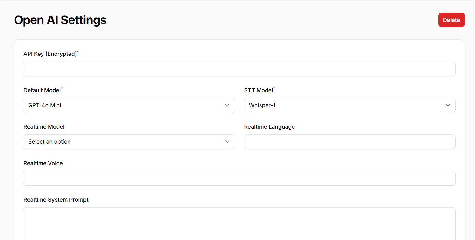The width and height of the screenshot is (475, 240).
Task: Click the Delete button
Action: pos(451,20)
